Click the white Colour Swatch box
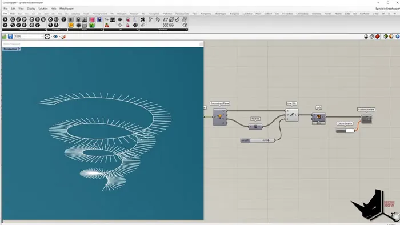Screen dimensions: 400x225 [x=350, y=131]
